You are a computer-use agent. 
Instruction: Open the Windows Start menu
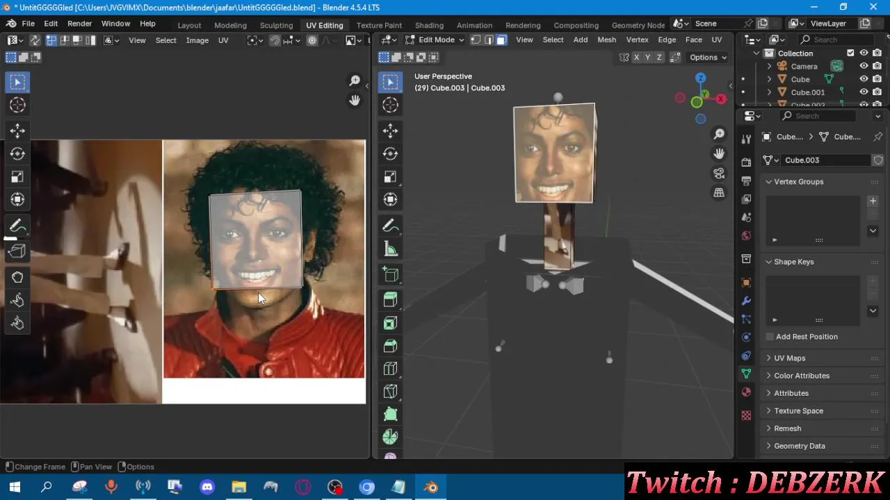click(15, 487)
